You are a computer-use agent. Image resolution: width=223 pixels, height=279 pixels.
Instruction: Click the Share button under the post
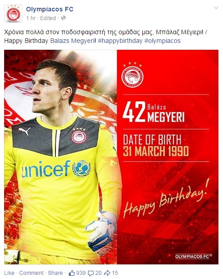pyautogui.click(x=55, y=273)
